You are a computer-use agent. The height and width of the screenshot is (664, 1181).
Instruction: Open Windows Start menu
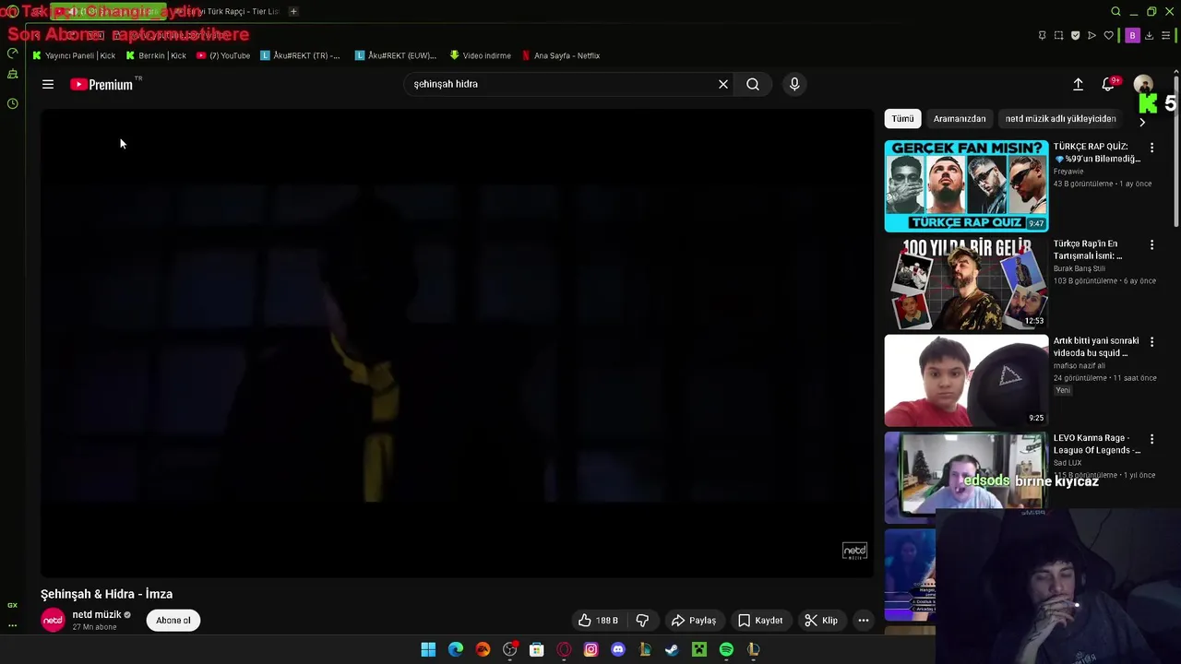[x=428, y=649]
